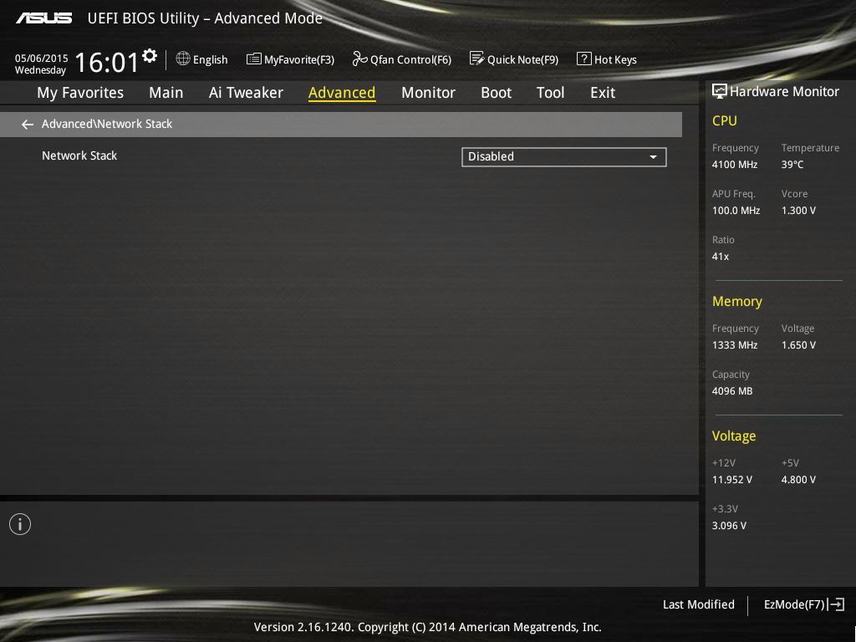The height and width of the screenshot is (642, 856).
Task: Click CPU temperature value 39°C
Action: tap(792, 165)
